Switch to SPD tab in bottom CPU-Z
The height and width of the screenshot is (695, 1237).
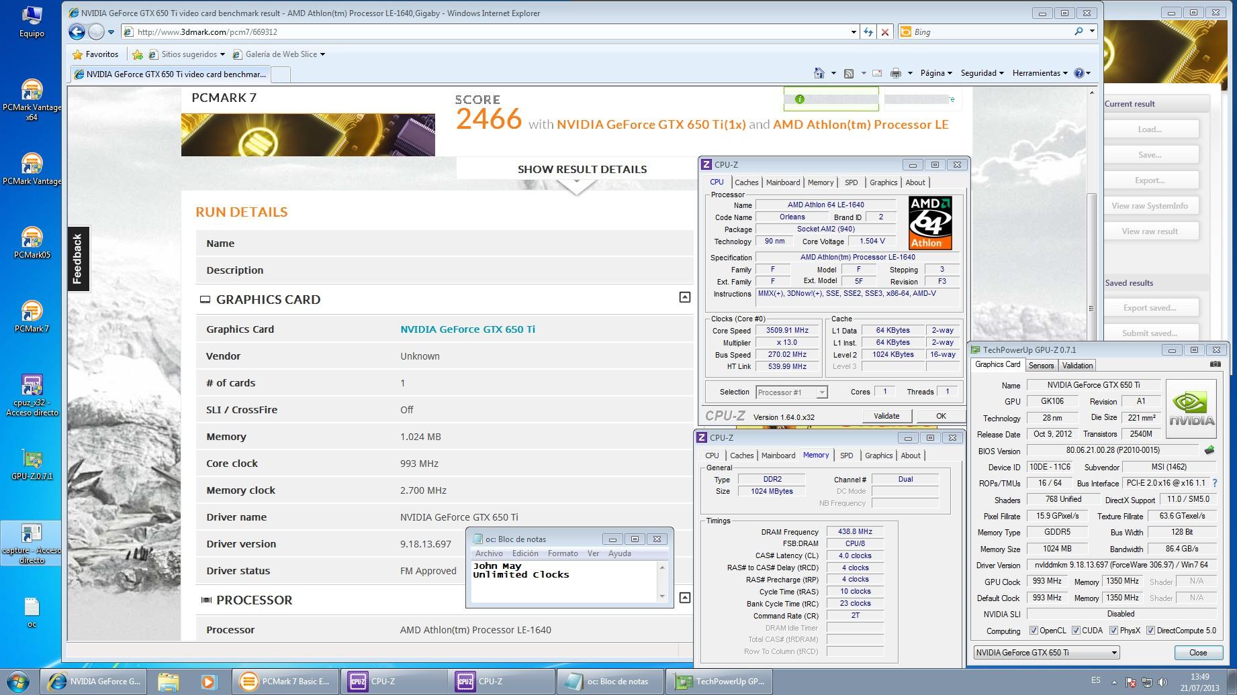846,456
